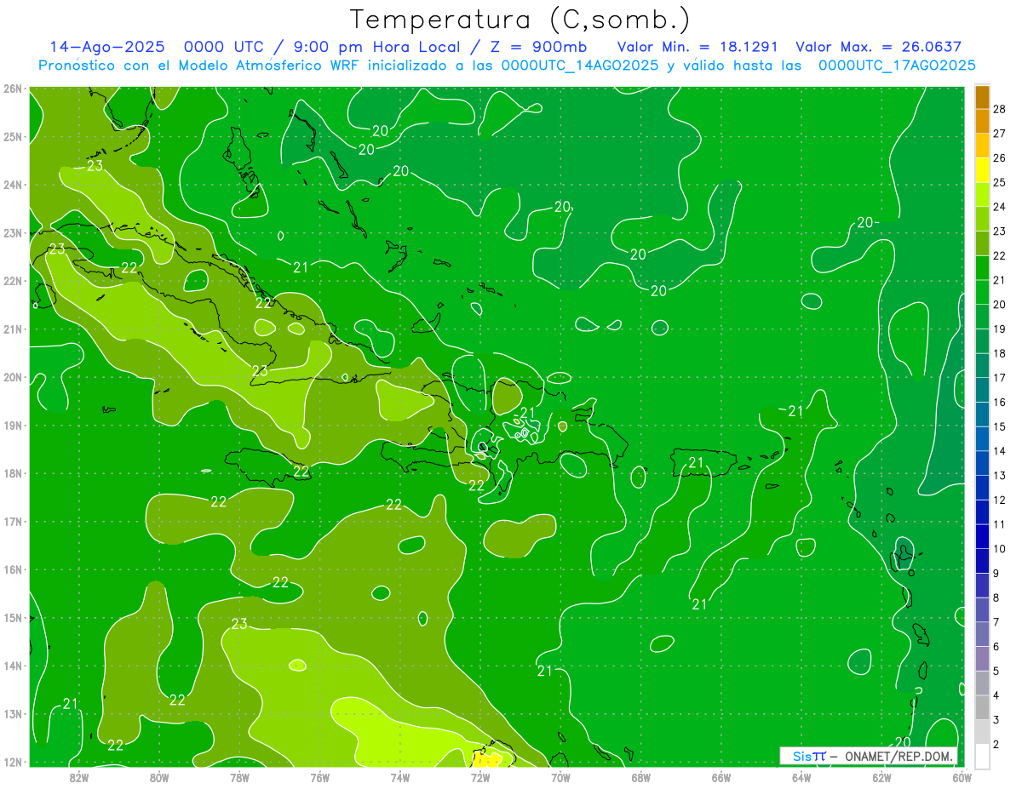Click the 78W longitude axis label
This screenshot has height=789, width=1022.
239,777
